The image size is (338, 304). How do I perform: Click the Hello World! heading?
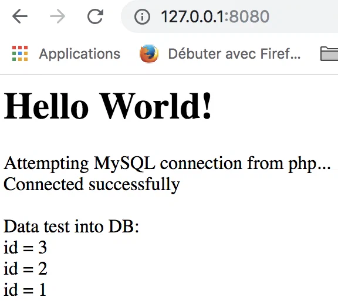point(107,106)
